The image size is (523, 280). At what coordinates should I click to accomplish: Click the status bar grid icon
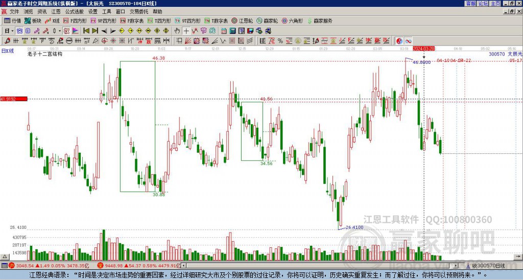[x=4, y=266]
